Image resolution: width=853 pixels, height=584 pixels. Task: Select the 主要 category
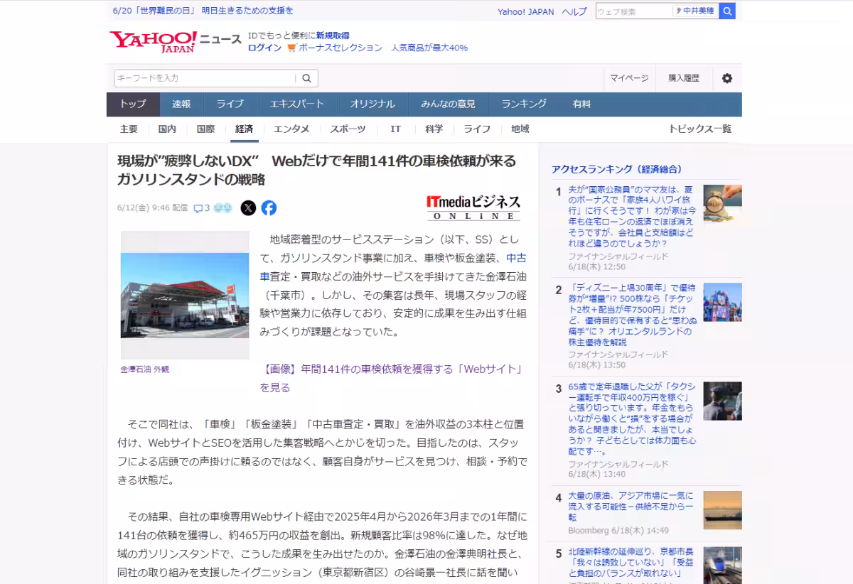pyautogui.click(x=129, y=129)
